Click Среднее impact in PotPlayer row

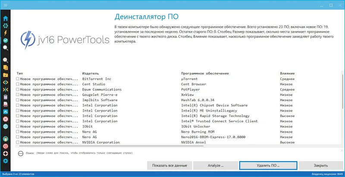[x=287, y=90]
